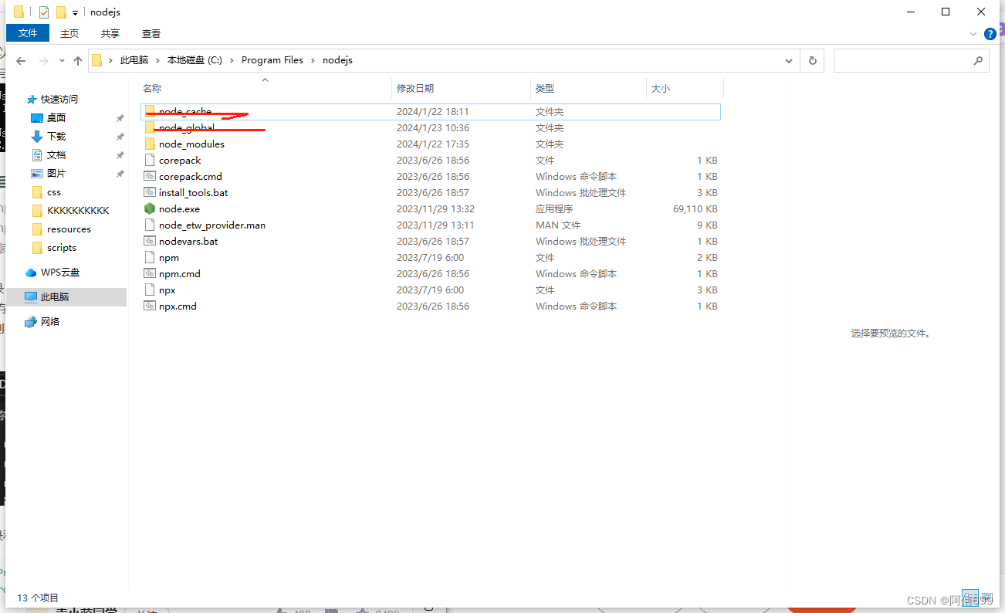Image resolution: width=1005 pixels, height=613 pixels.
Task: Open 网络 in the sidebar
Action: tap(53, 321)
